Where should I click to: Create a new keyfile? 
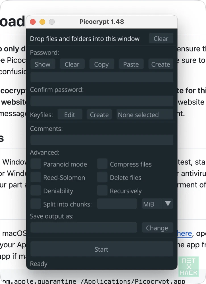click(x=99, y=114)
